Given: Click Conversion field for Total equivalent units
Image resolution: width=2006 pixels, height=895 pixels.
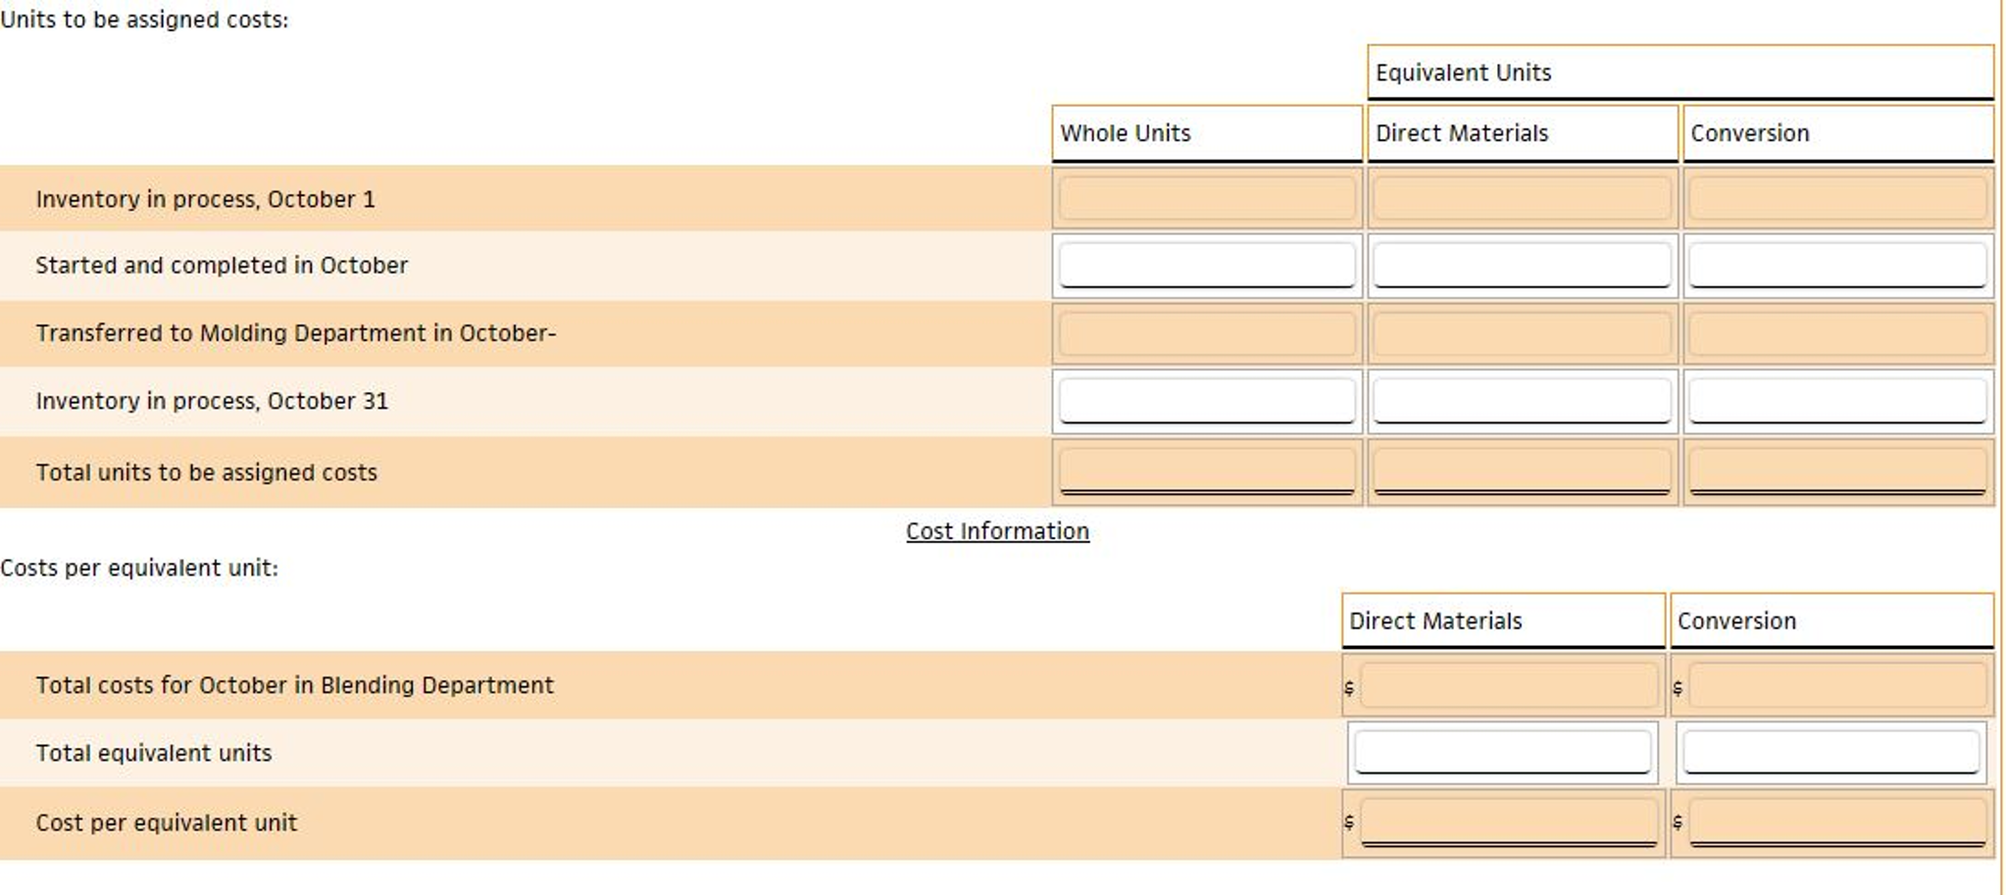Looking at the screenshot, I should click(x=1831, y=752).
